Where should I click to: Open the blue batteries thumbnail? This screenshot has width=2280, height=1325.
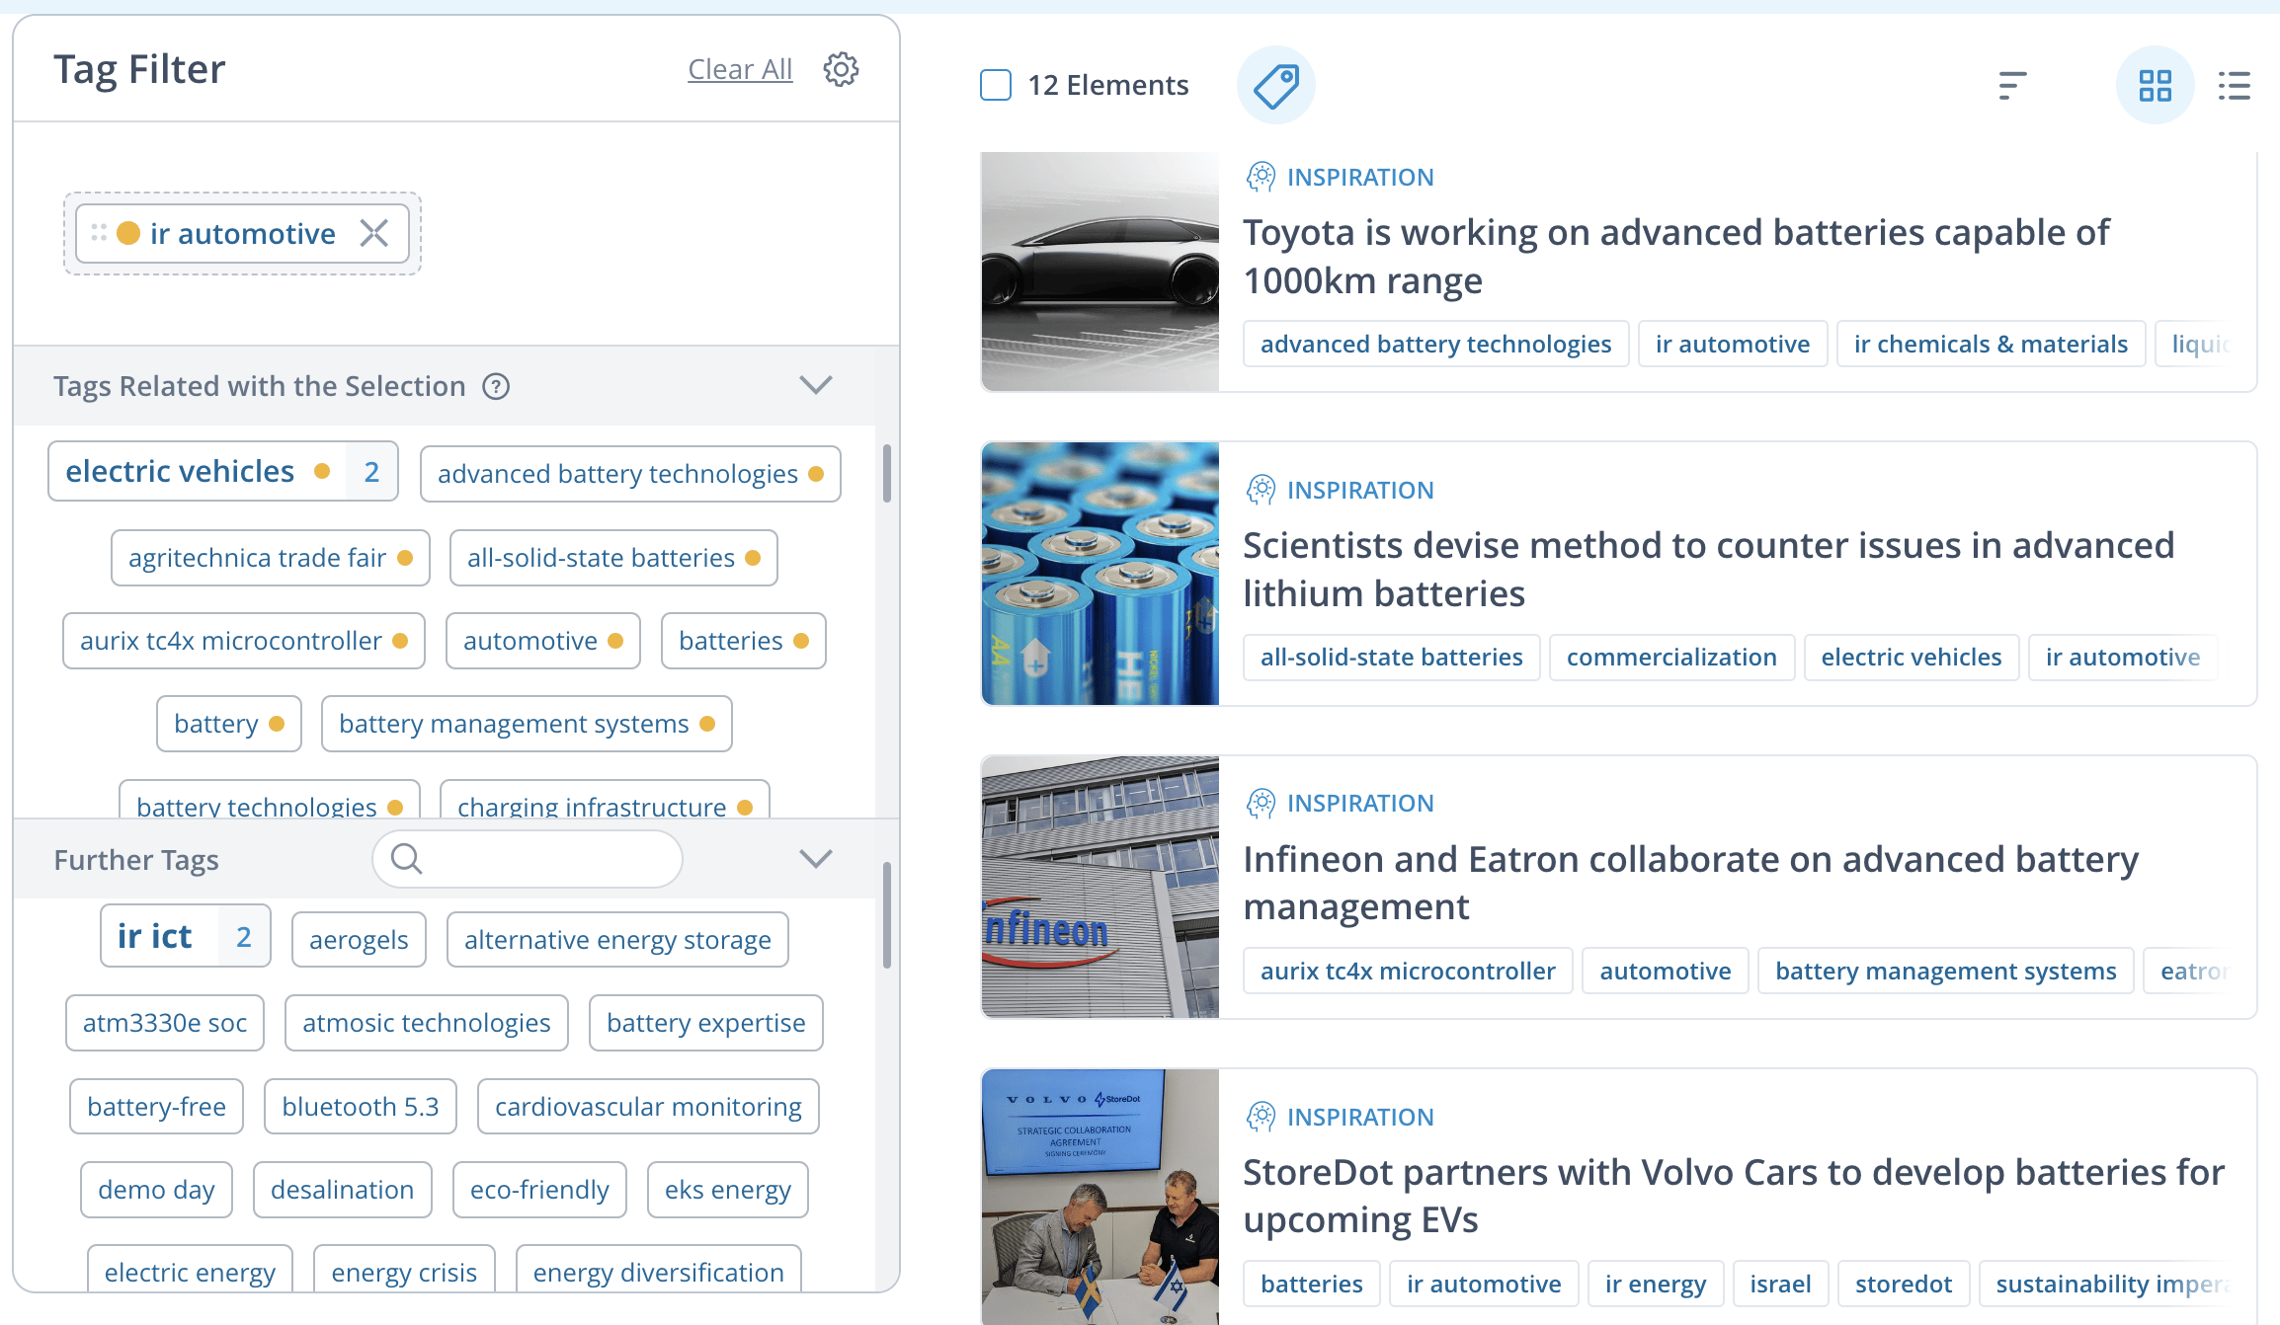(1100, 574)
